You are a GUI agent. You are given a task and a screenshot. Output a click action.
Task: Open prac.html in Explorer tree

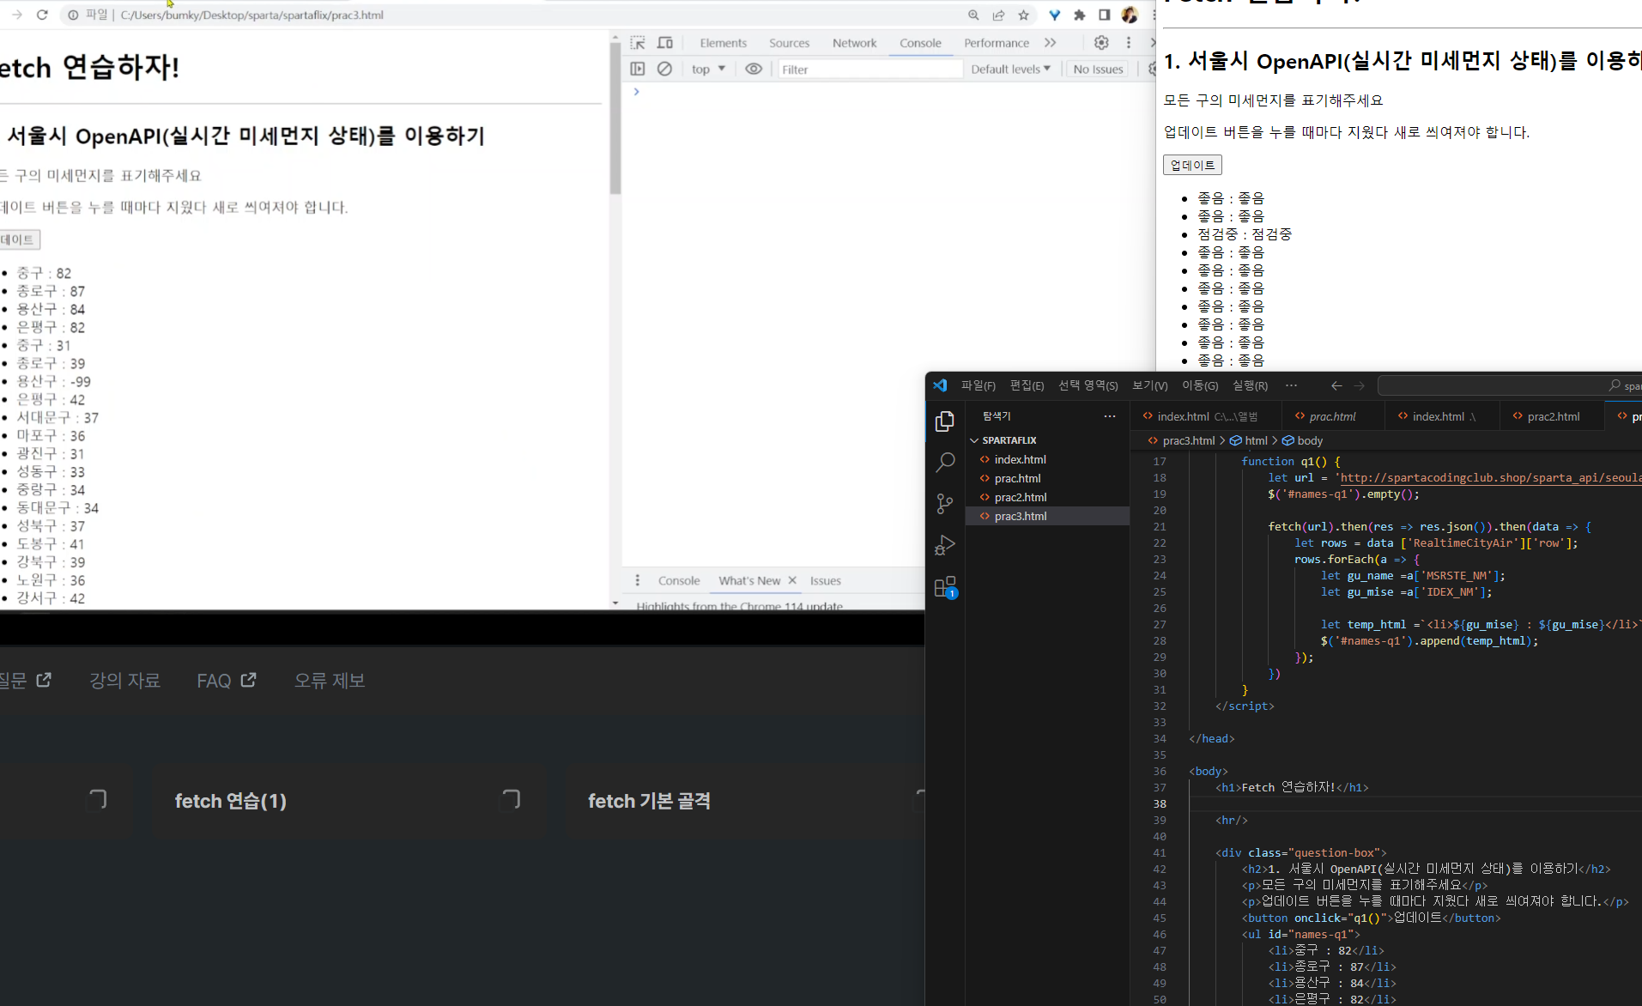tap(1017, 478)
